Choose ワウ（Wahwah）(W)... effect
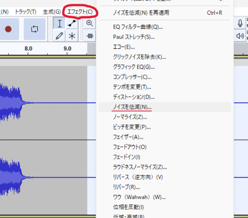This screenshot has height=218, width=248. coord(164,197)
